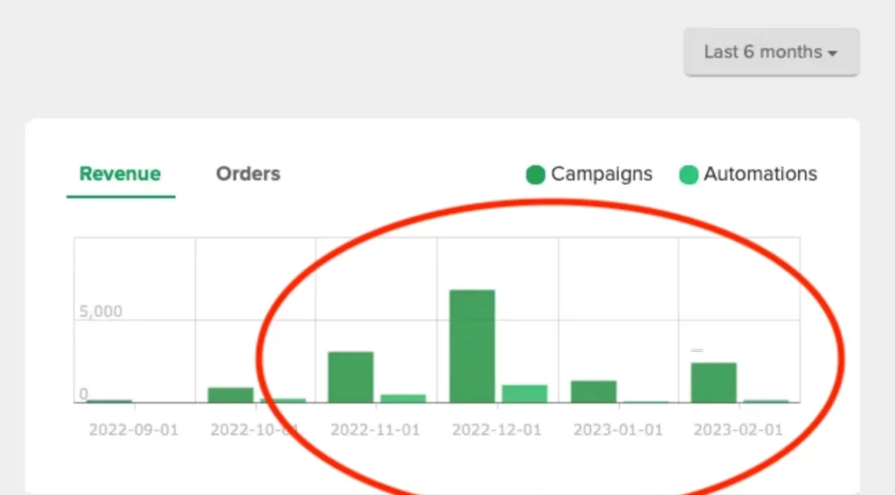Select the Campaigns bar for 2022-12-01

pos(472,346)
